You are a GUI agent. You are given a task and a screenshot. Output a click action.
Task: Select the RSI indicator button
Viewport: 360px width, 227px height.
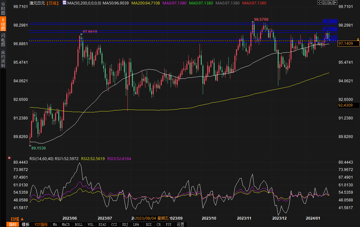tap(149, 224)
